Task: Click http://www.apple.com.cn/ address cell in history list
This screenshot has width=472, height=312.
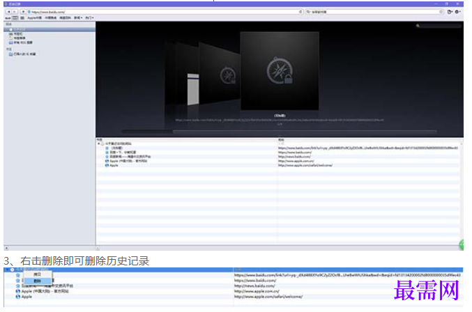Action: click(x=296, y=161)
